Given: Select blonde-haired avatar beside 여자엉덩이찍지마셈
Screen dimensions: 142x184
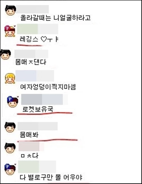Looking at the screenshot, I should (x=10, y=78).
